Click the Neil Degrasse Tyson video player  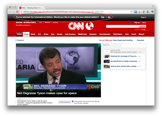coord(58,67)
